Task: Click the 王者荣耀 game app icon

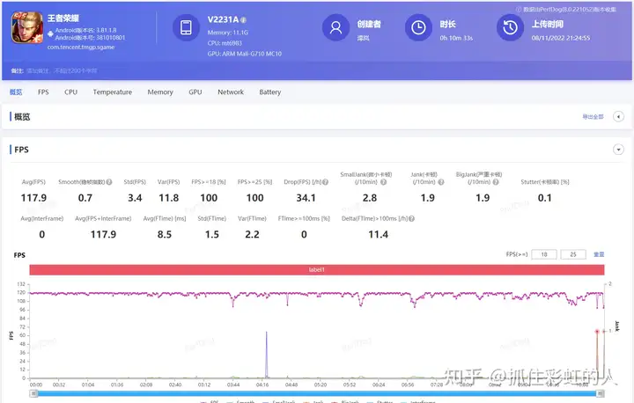Action: pos(27,27)
